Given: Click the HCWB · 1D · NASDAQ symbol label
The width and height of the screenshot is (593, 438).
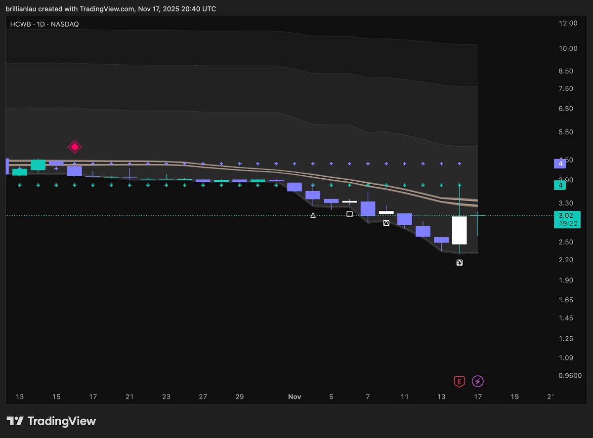Looking at the screenshot, I should pyautogui.click(x=44, y=24).
